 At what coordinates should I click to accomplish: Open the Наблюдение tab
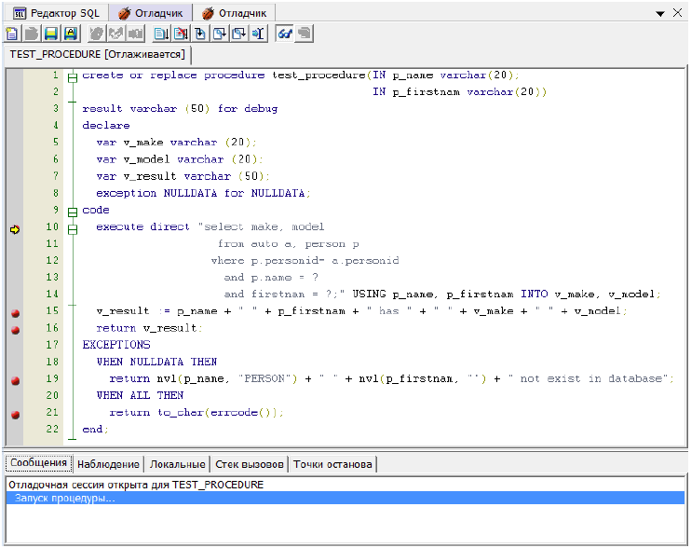click(108, 464)
